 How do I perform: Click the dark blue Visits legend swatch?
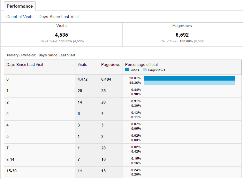(127, 70)
